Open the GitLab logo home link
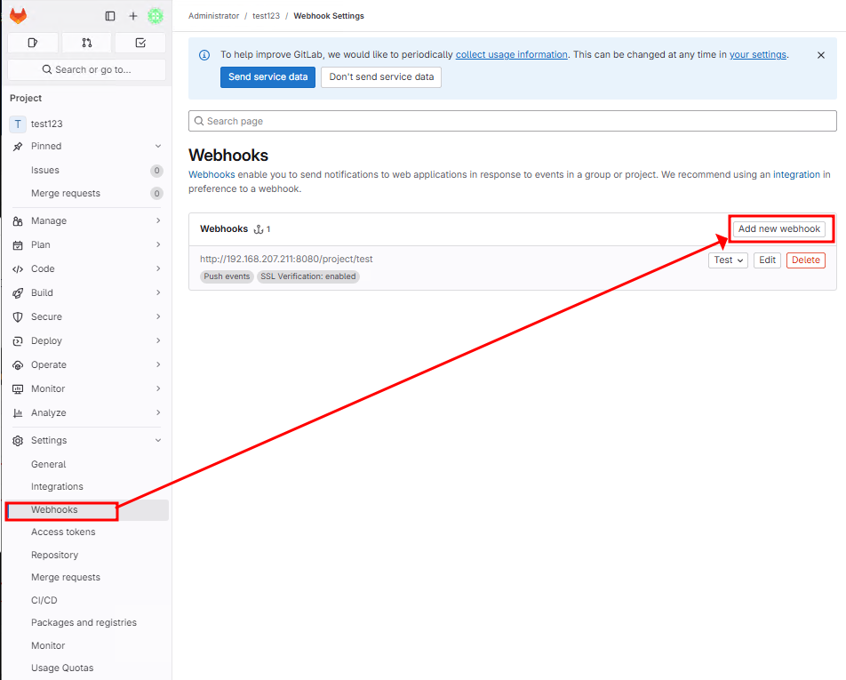The width and height of the screenshot is (846, 680). pyautogui.click(x=19, y=16)
